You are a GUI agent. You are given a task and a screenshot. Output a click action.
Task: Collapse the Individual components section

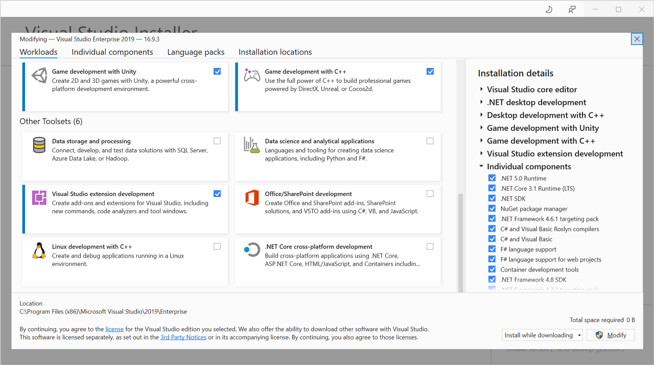(481, 166)
